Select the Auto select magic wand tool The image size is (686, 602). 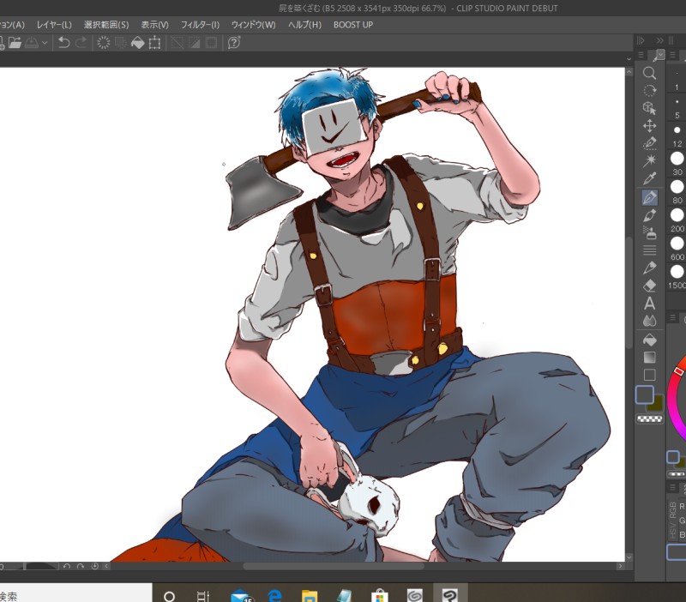[649, 160]
